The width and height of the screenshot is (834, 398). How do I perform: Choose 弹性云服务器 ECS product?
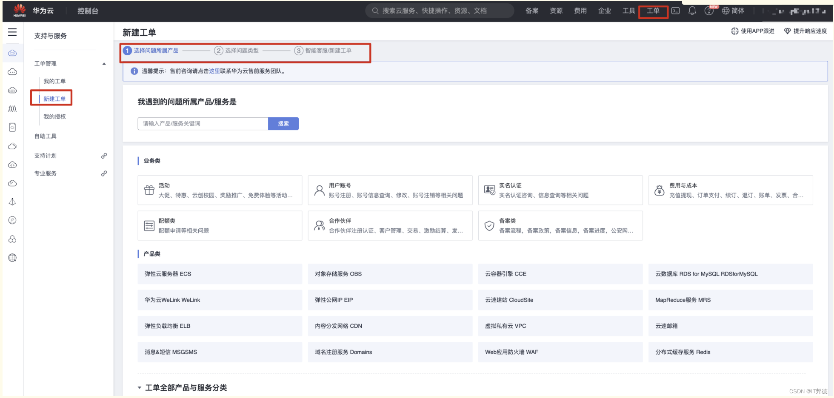point(220,274)
